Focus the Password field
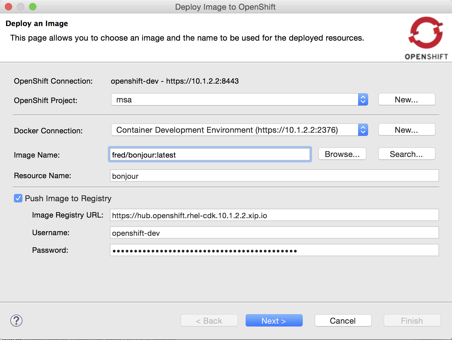This screenshot has height=340, width=452. (x=274, y=251)
